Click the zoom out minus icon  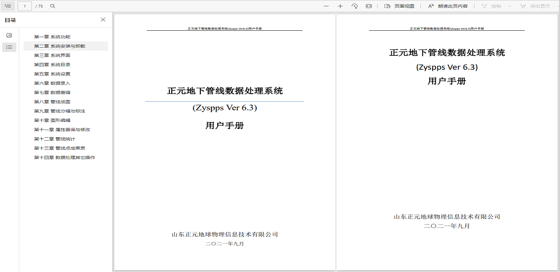(x=326, y=6)
